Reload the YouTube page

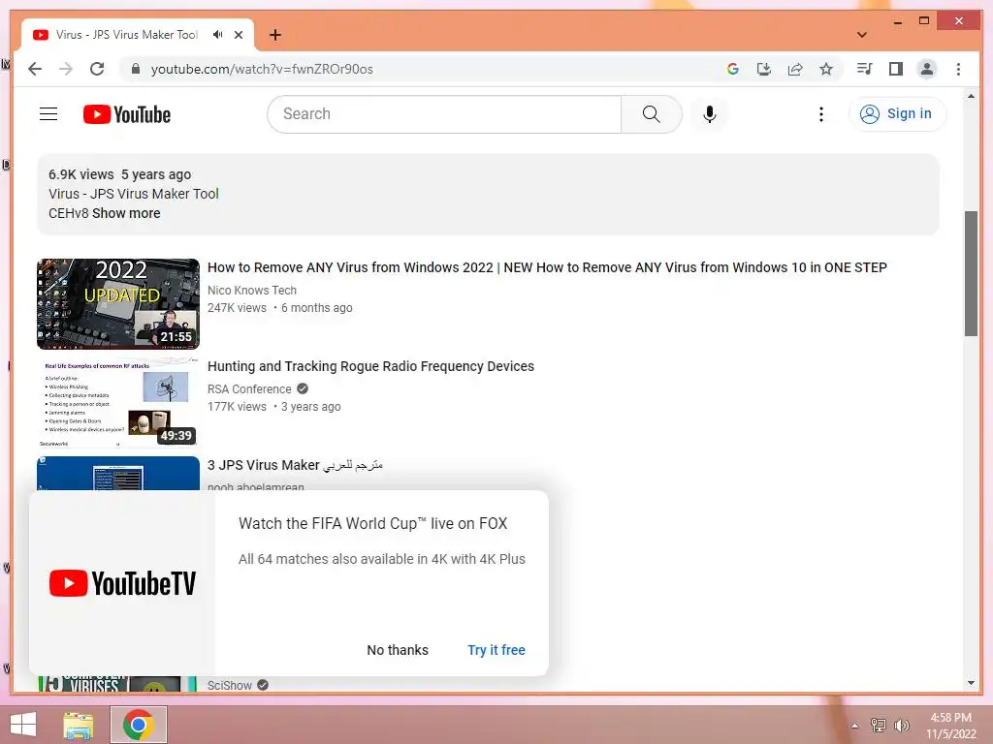[x=97, y=69]
